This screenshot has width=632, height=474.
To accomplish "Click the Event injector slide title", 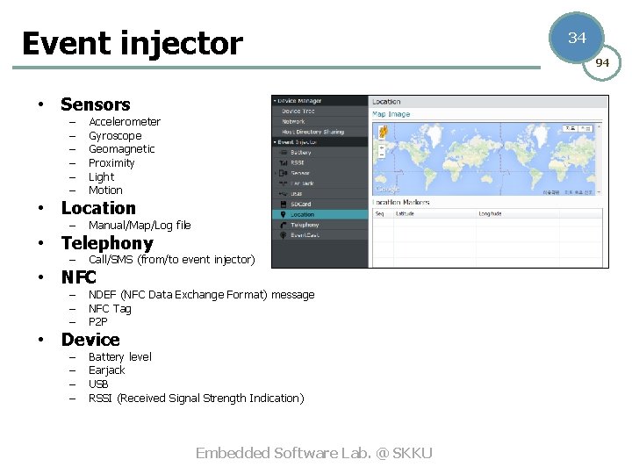I will (133, 44).
